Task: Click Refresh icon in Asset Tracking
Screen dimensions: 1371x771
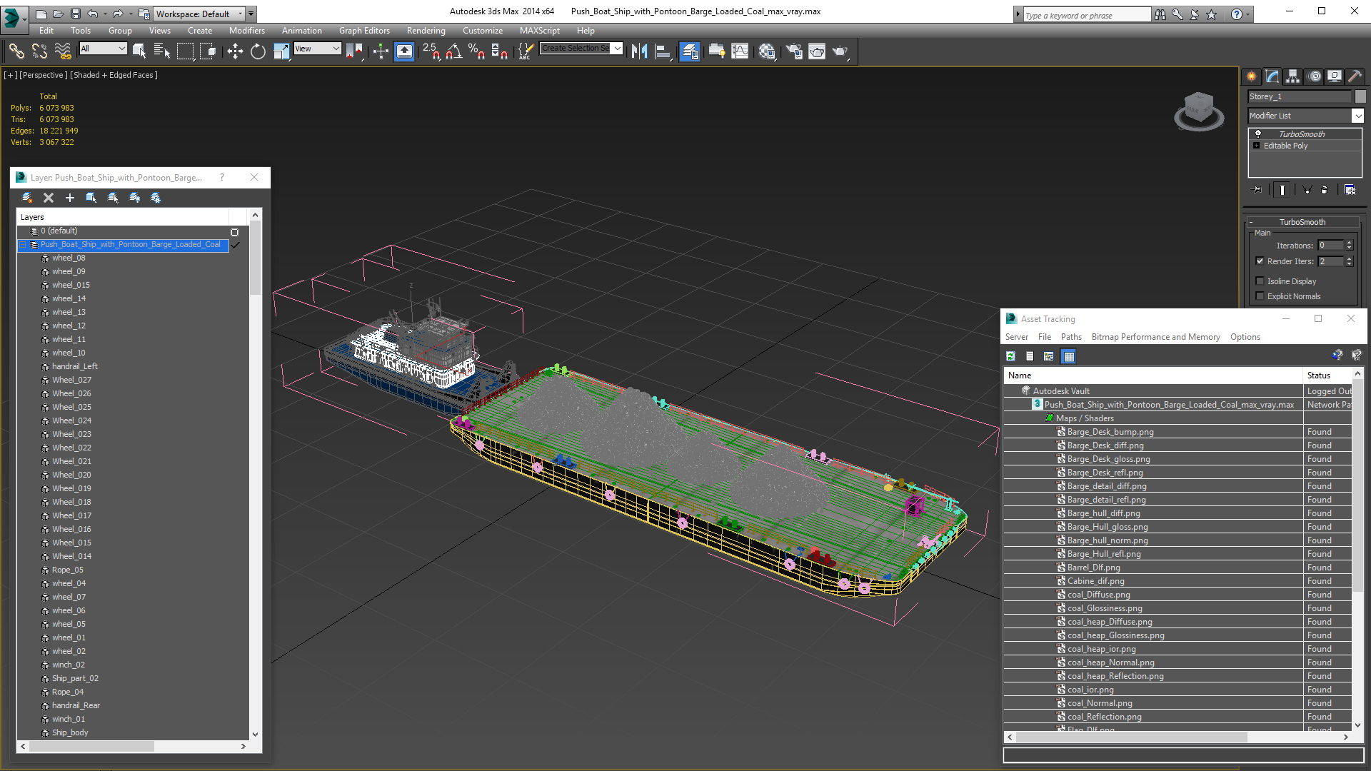Action: pos(1010,356)
